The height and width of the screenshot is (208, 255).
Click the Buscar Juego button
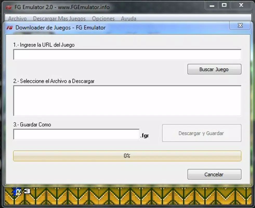[214, 69]
